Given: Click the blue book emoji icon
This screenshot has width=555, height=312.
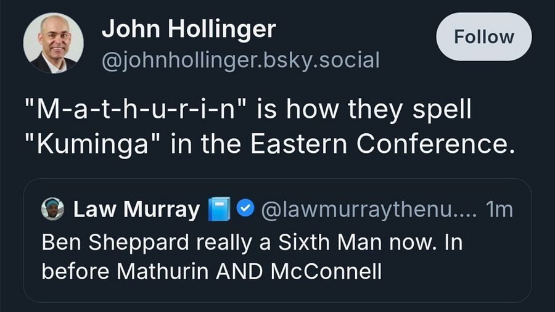Looking at the screenshot, I should click(x=219, y=210).
